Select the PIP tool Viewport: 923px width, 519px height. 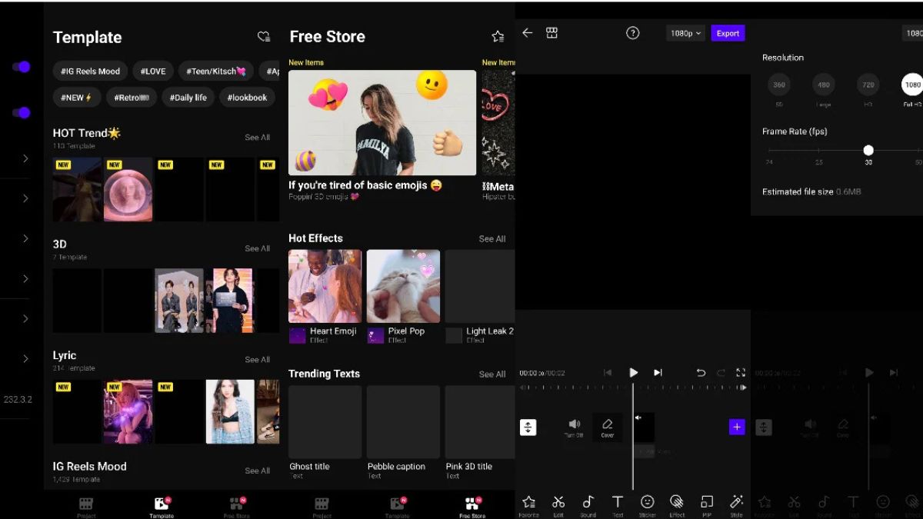(x=707, y=505)
